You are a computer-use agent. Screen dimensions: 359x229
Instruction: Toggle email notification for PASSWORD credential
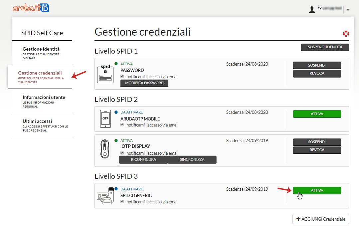pyautogui.click(x=122, y=77)
